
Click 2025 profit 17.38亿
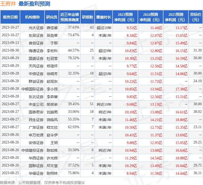point(181,89)
